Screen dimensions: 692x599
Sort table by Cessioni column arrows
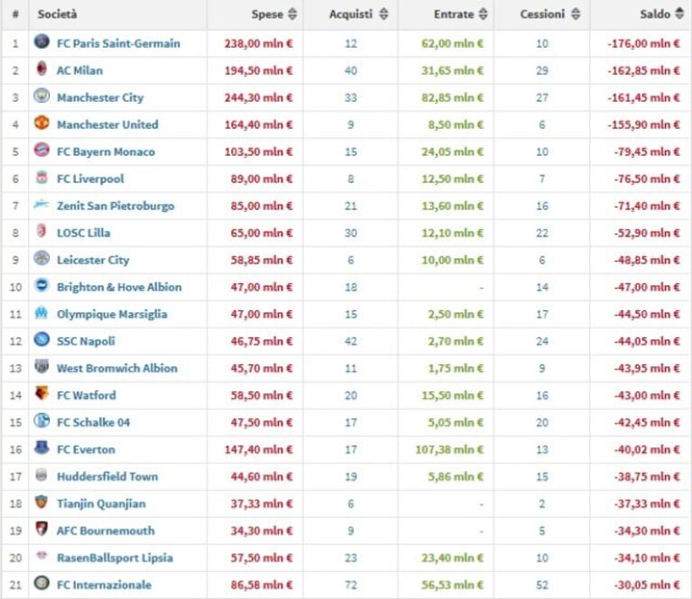point(576,14)
